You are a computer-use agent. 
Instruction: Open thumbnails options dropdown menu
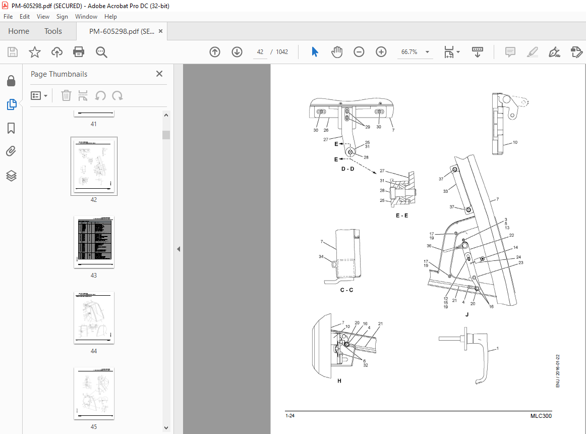coord(39,96)
